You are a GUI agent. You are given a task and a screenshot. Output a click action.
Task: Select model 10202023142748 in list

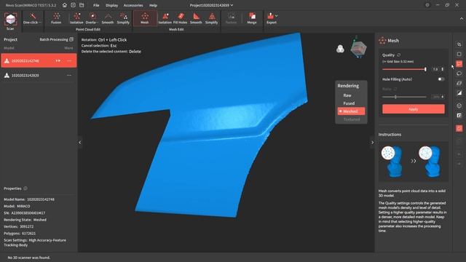point(39,60)
